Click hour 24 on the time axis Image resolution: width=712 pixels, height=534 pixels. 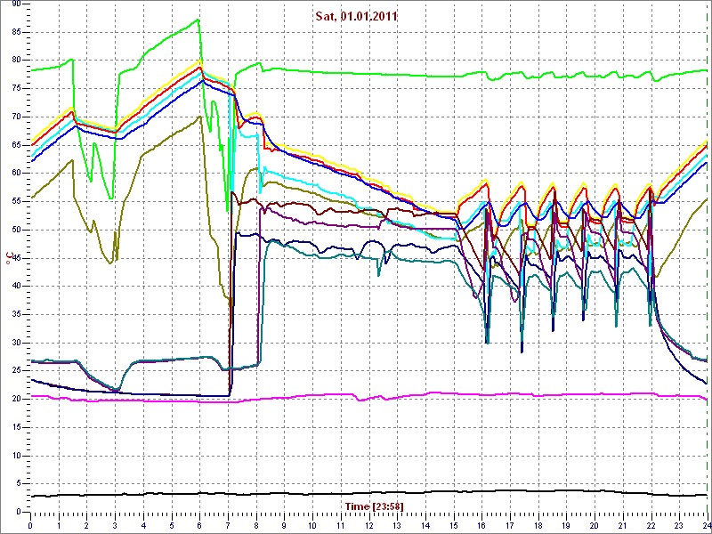[x=706, y=525]
